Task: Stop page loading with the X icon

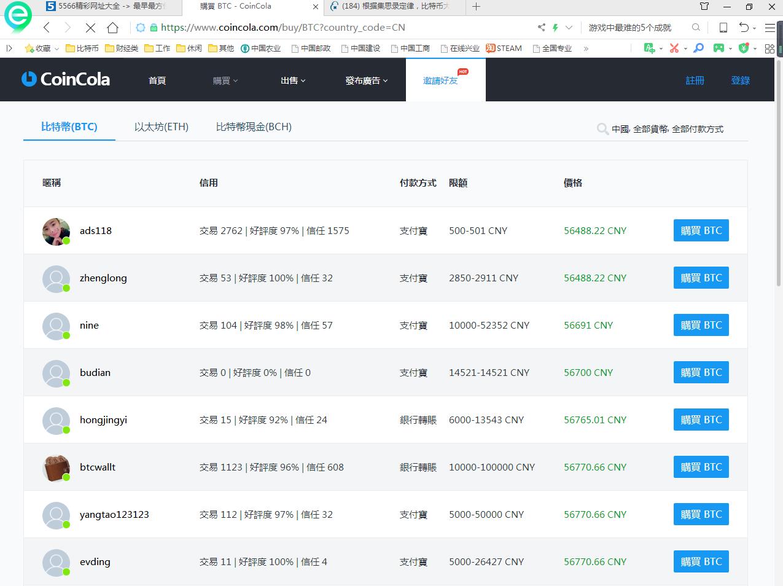Action: click(x=90, y=28)
